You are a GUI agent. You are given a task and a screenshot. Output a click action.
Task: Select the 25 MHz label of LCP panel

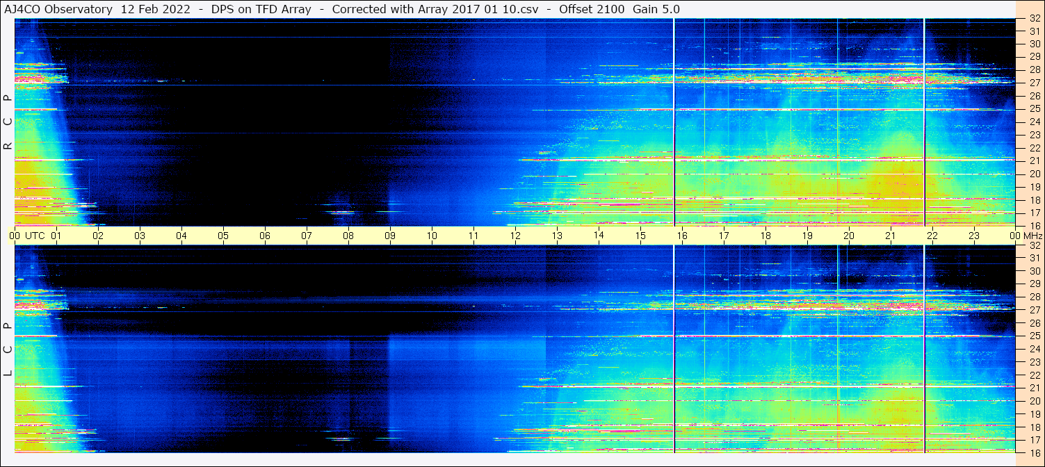tap(1034, 336)
